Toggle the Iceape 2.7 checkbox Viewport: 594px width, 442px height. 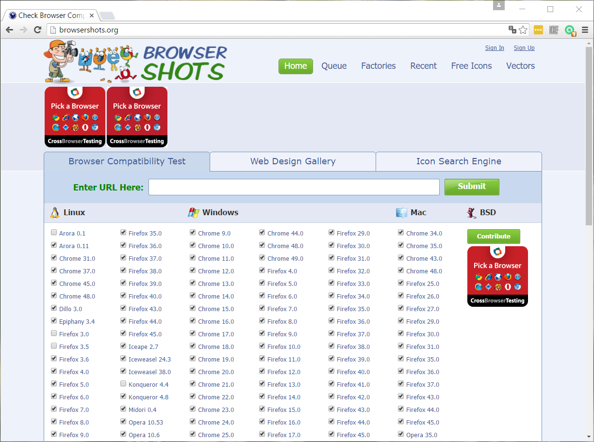coord(123,346)
